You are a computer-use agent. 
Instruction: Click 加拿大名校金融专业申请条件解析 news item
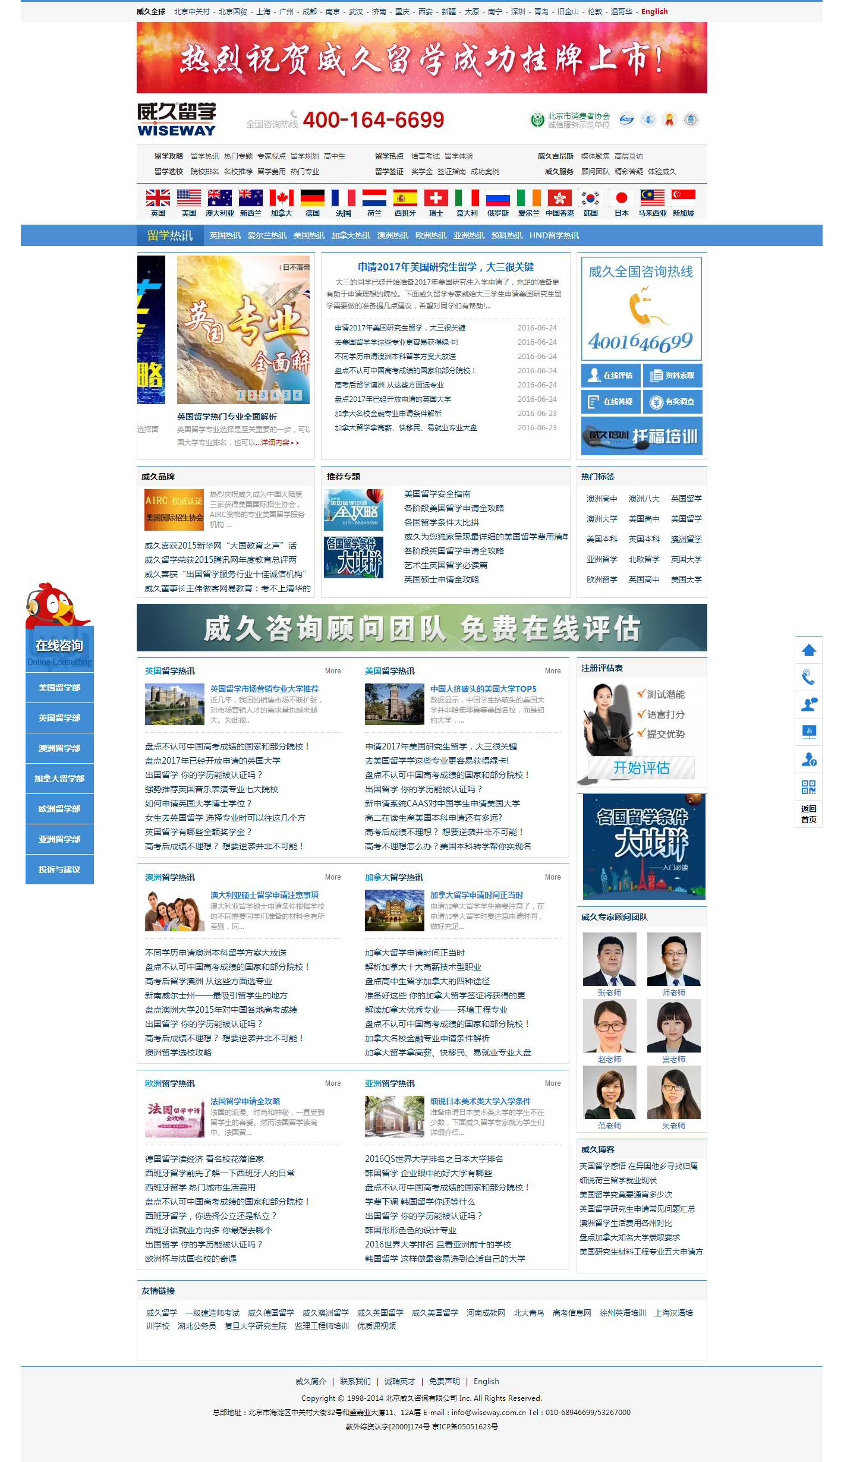point(388,413)
